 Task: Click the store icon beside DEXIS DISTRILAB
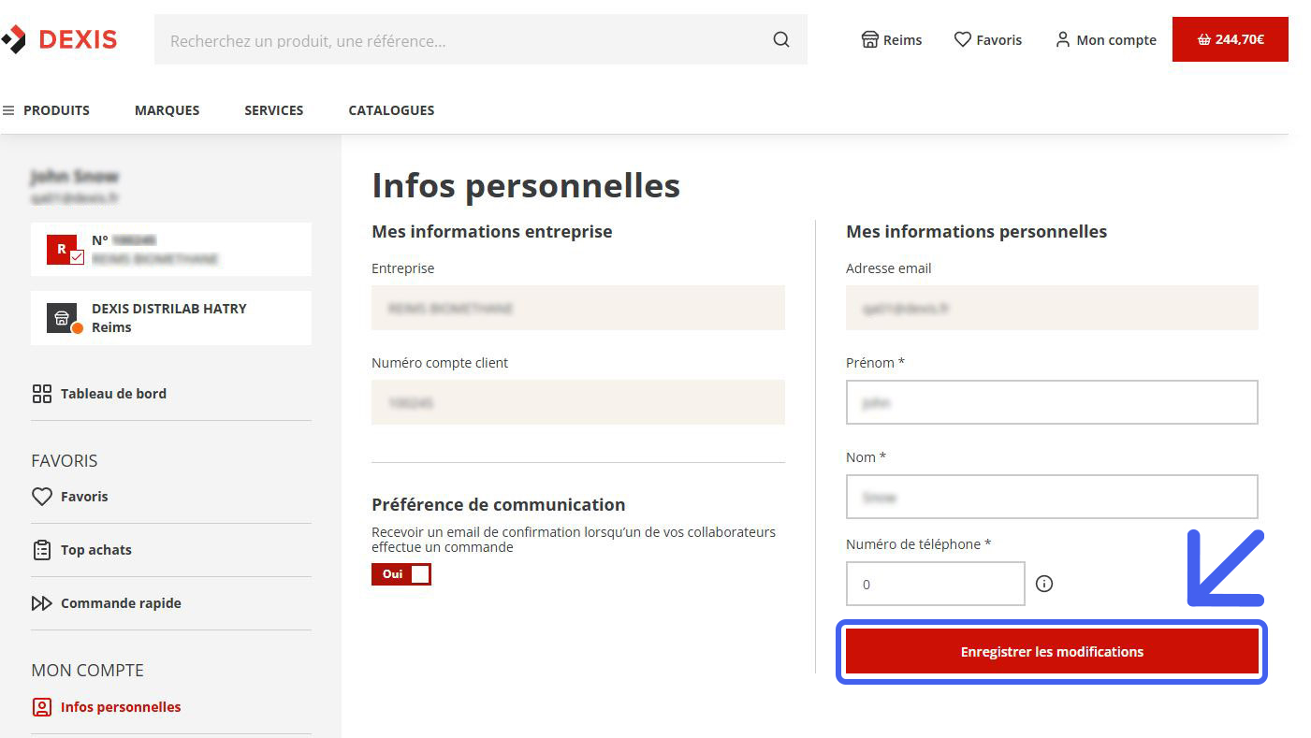pos(63,318)
